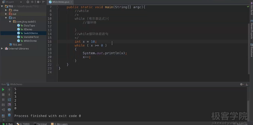
Task: Click the green inspection checkmark indicator
Action: coord(248,7)
